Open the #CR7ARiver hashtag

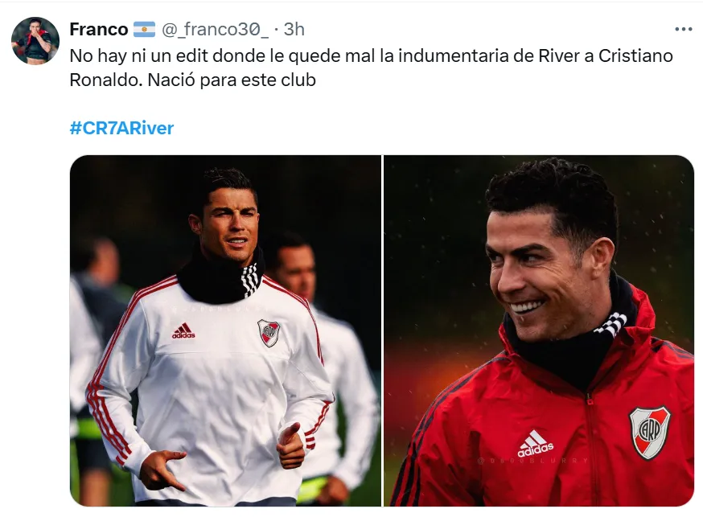(121, 128)
